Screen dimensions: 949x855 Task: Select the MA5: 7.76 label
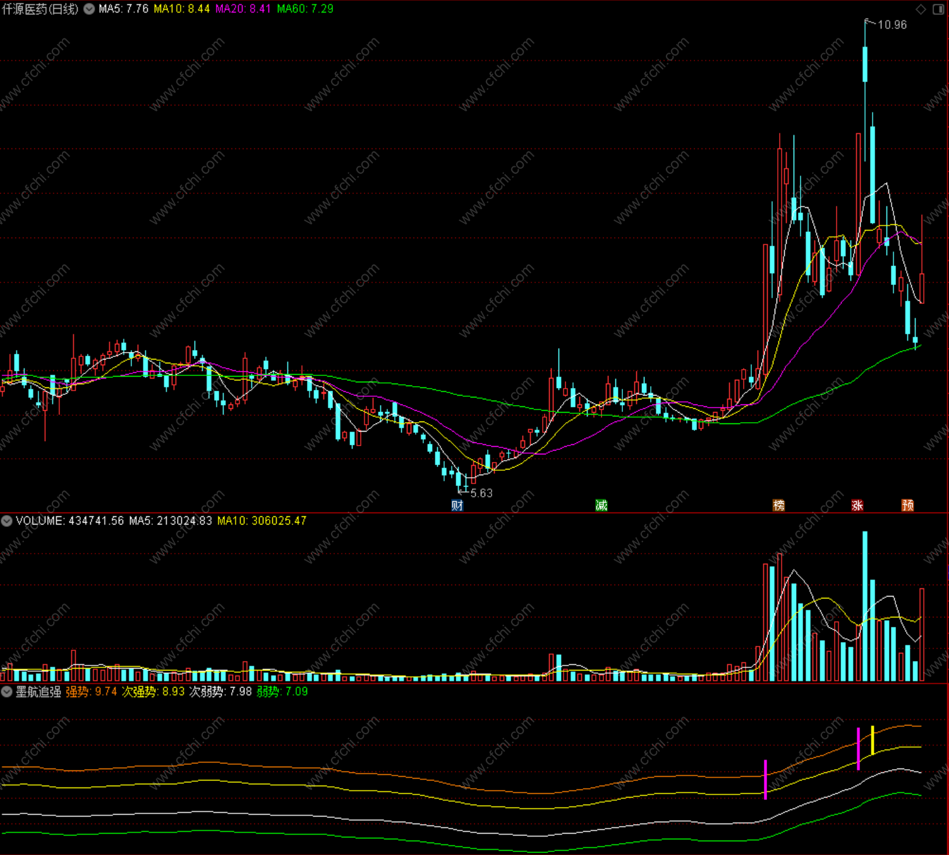(123, 9)
